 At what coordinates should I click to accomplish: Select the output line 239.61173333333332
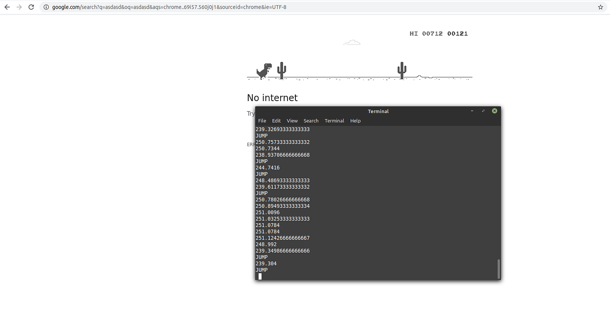click(282, 187)
